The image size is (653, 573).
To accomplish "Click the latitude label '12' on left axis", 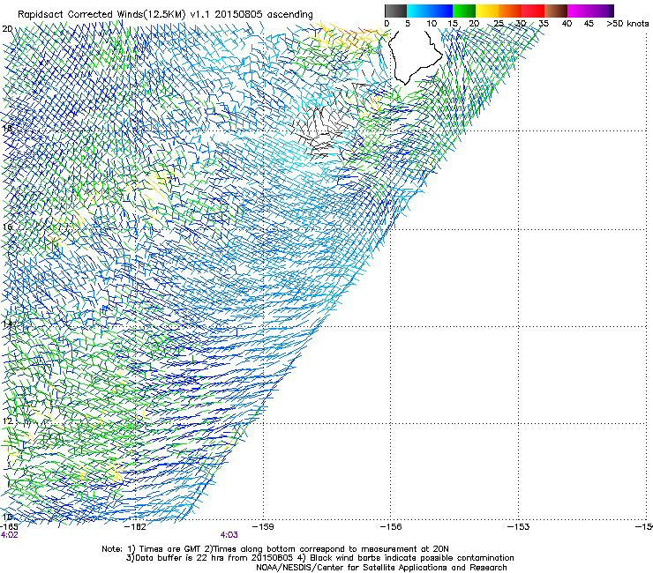I will 7,420.
